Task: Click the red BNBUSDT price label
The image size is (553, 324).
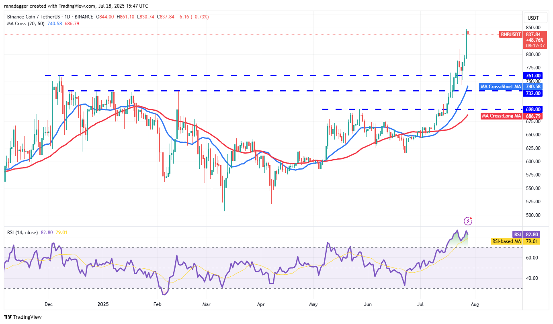Action: click(x=511, y=34)
